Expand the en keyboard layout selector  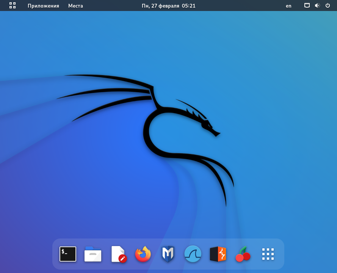click(x=288, y=6)
